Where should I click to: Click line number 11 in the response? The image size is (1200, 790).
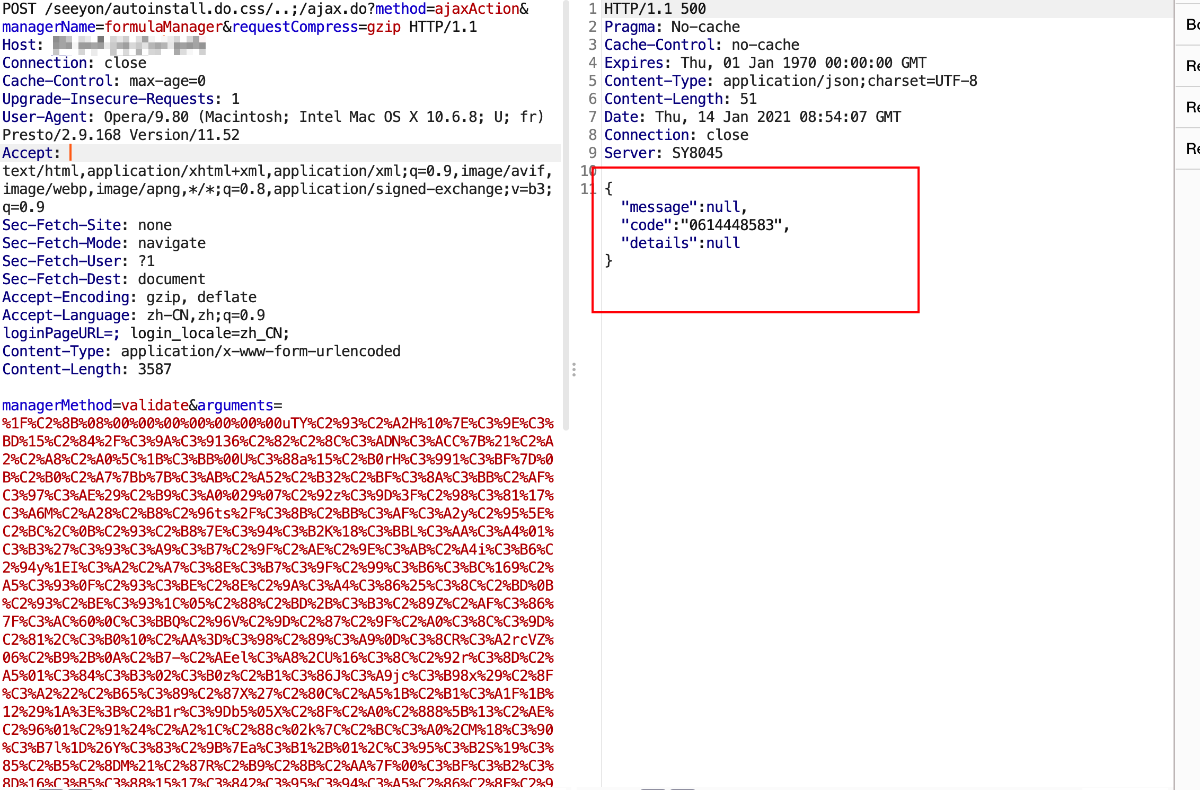(588, 188)
